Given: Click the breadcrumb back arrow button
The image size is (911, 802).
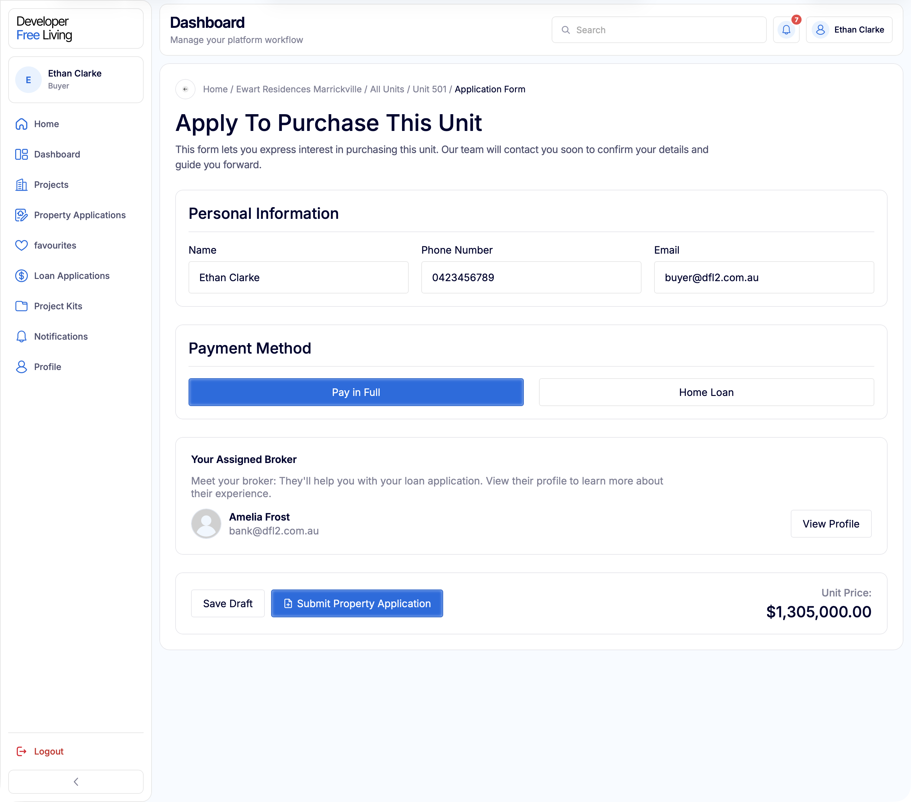Looking at the screenshot, I should tap(185, 89).
